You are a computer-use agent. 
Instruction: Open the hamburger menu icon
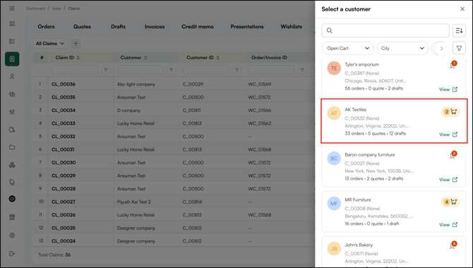point(12,8)
